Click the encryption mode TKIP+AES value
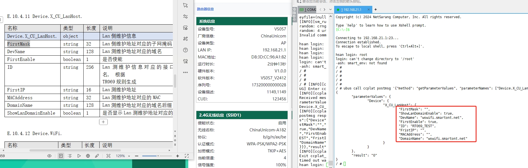Viewport: 528px width, 168px height. coord(277,151)
